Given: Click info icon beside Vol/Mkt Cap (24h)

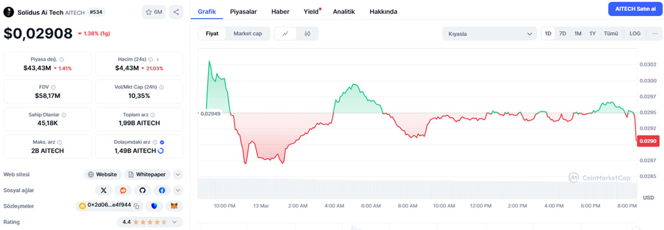Looking at the screenshot, I should click(x=161, y=87).
